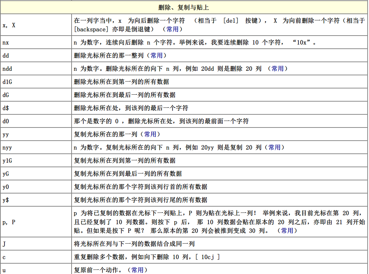Select the 'dd' command cell
This screenshot has width=369, height=274.
(x=36, y=56)
